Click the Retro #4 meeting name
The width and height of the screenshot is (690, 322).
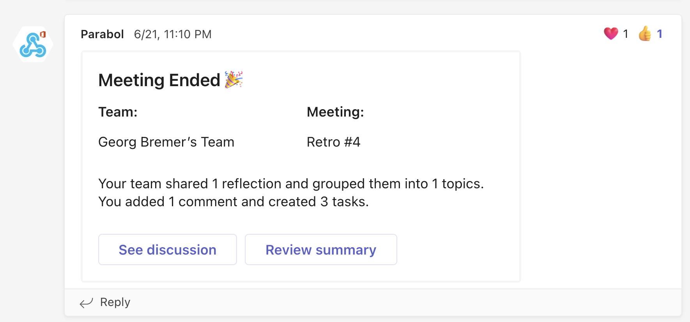[x=333, y=142]
